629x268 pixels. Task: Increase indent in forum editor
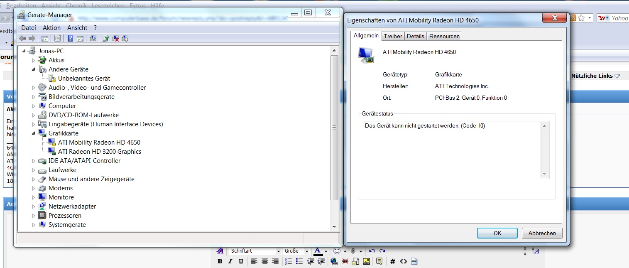click(x=321, y=261)
